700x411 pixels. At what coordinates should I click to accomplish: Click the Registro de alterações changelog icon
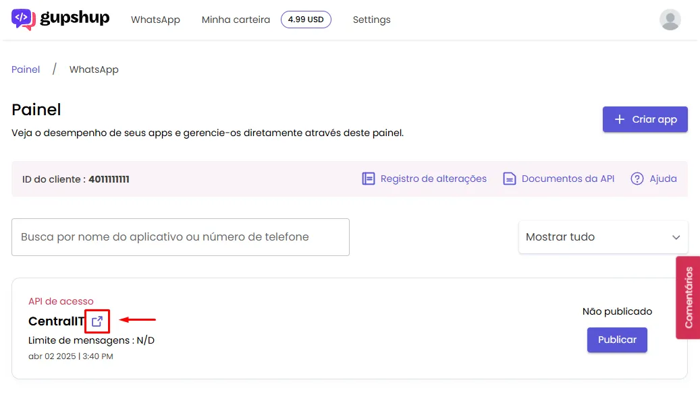(x=369, y=179)
